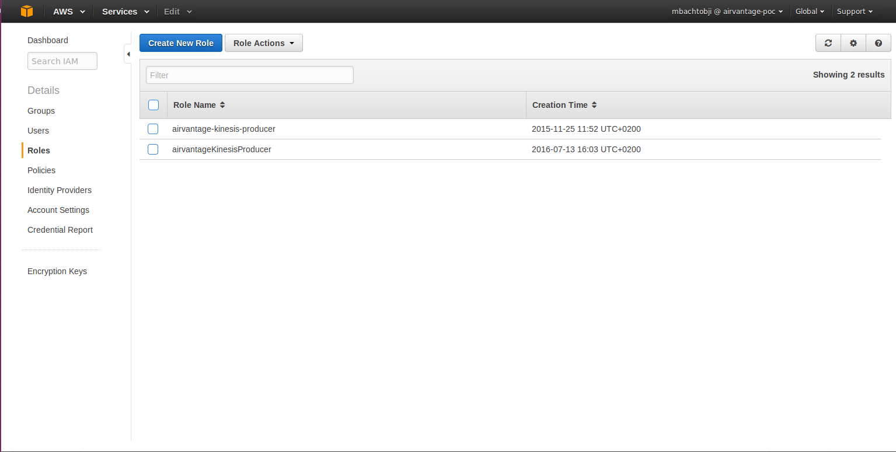Open the mbachtobji account menu

coord(727,12)
